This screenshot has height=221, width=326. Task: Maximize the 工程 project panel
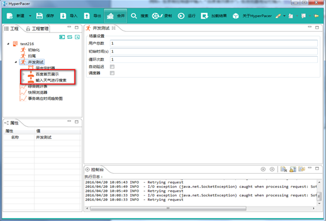77,27
